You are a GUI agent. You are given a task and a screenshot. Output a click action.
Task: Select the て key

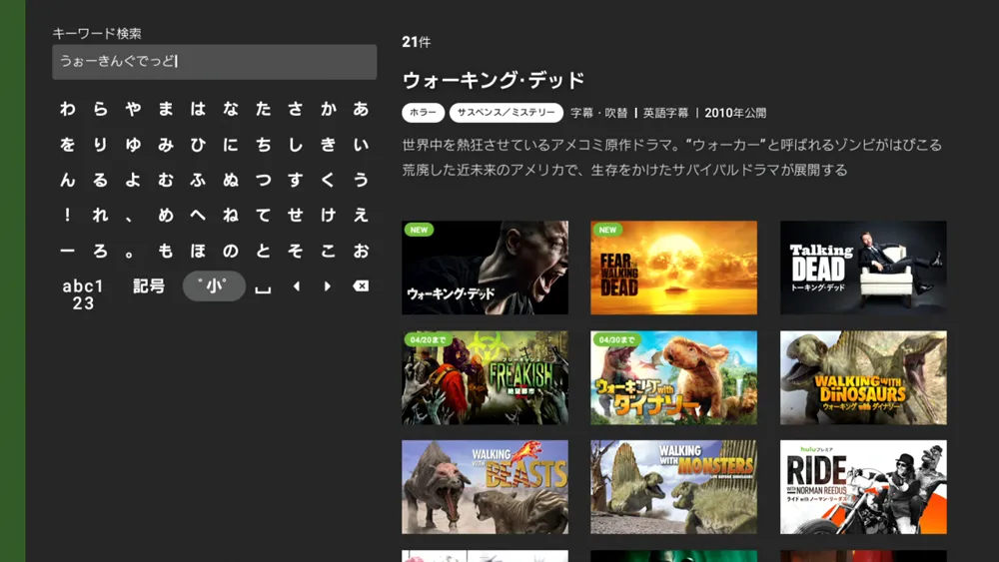point(263,216)
